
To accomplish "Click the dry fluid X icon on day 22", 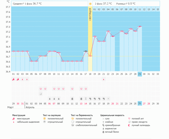I will tap(108, 99).
